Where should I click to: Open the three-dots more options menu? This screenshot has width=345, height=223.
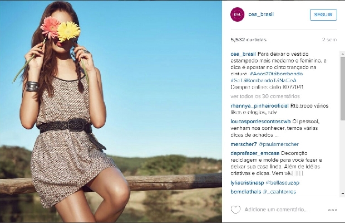(x=332, y=210)
